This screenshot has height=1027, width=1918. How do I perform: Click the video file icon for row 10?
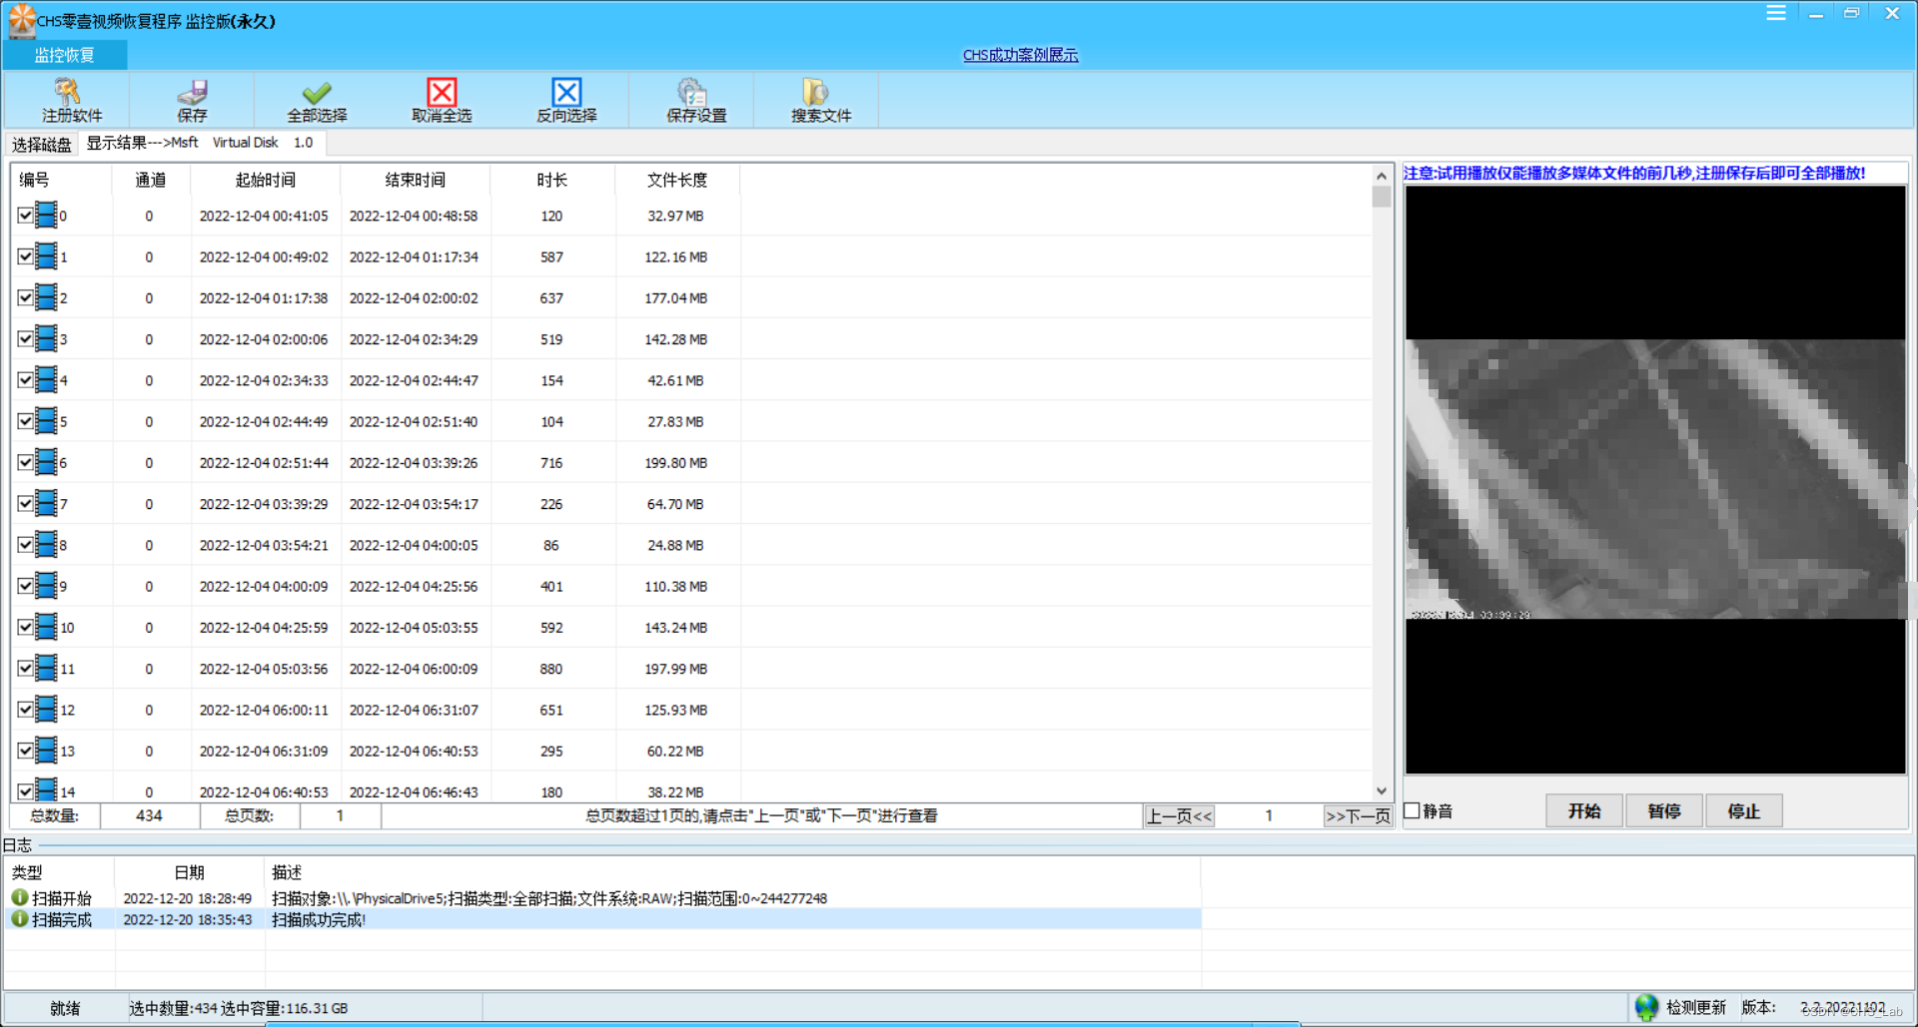point(46,627)
